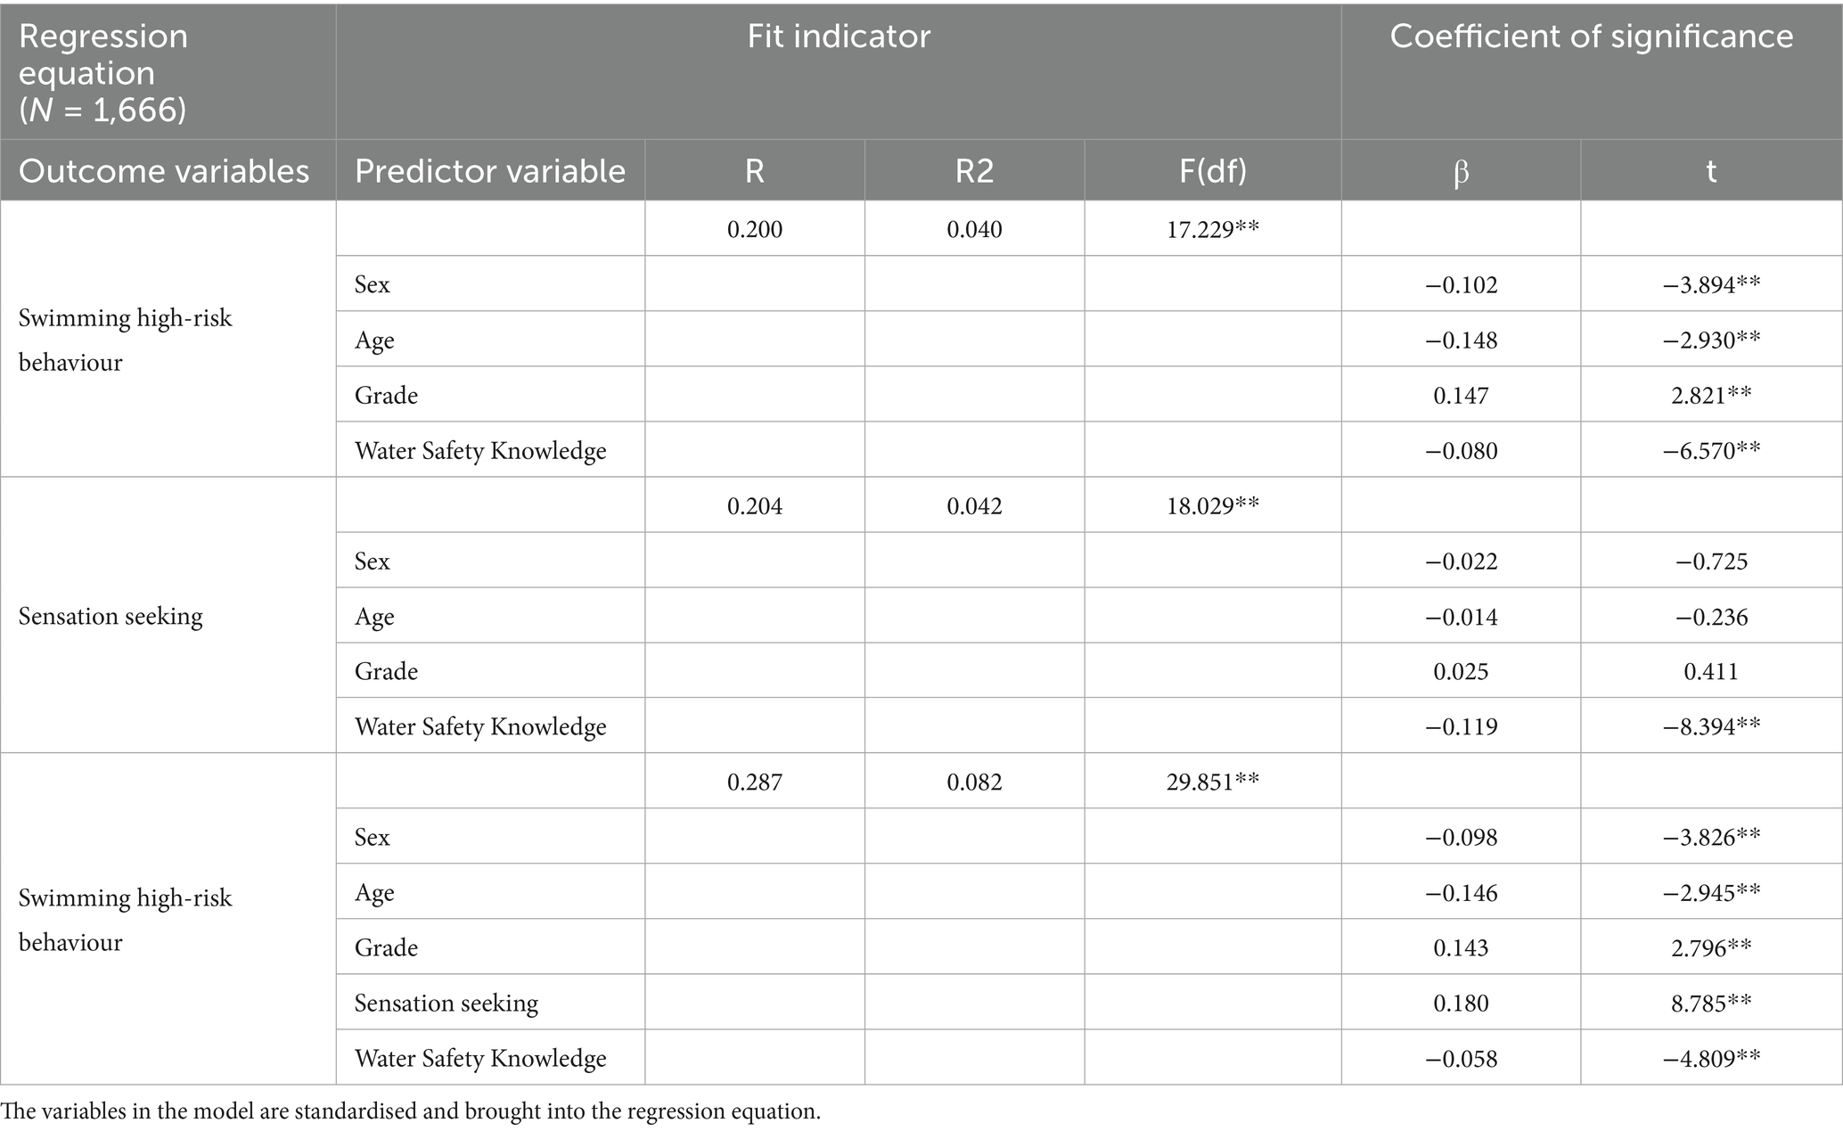Select the Coefficient of significance header

pyautogui.click(x=1591, y=37)
